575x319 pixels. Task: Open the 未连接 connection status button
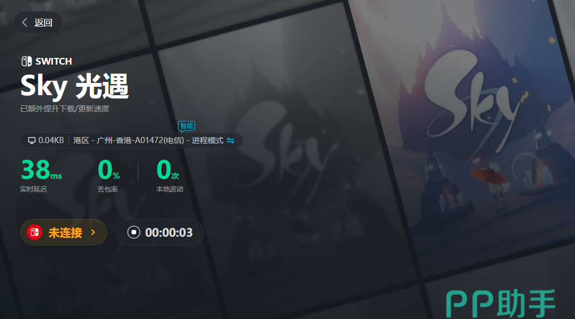(64, 232)
